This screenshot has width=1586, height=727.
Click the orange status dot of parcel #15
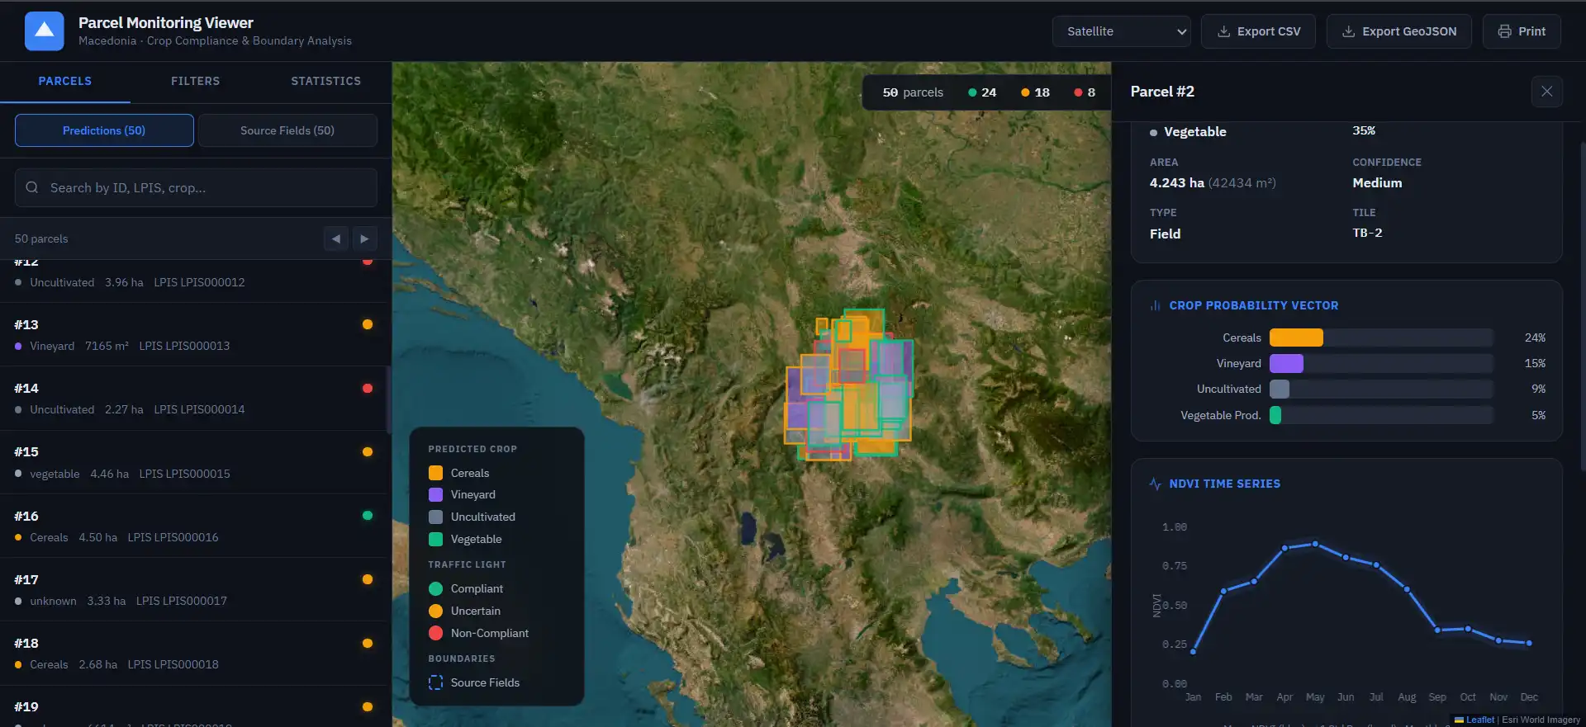[368, 451]
